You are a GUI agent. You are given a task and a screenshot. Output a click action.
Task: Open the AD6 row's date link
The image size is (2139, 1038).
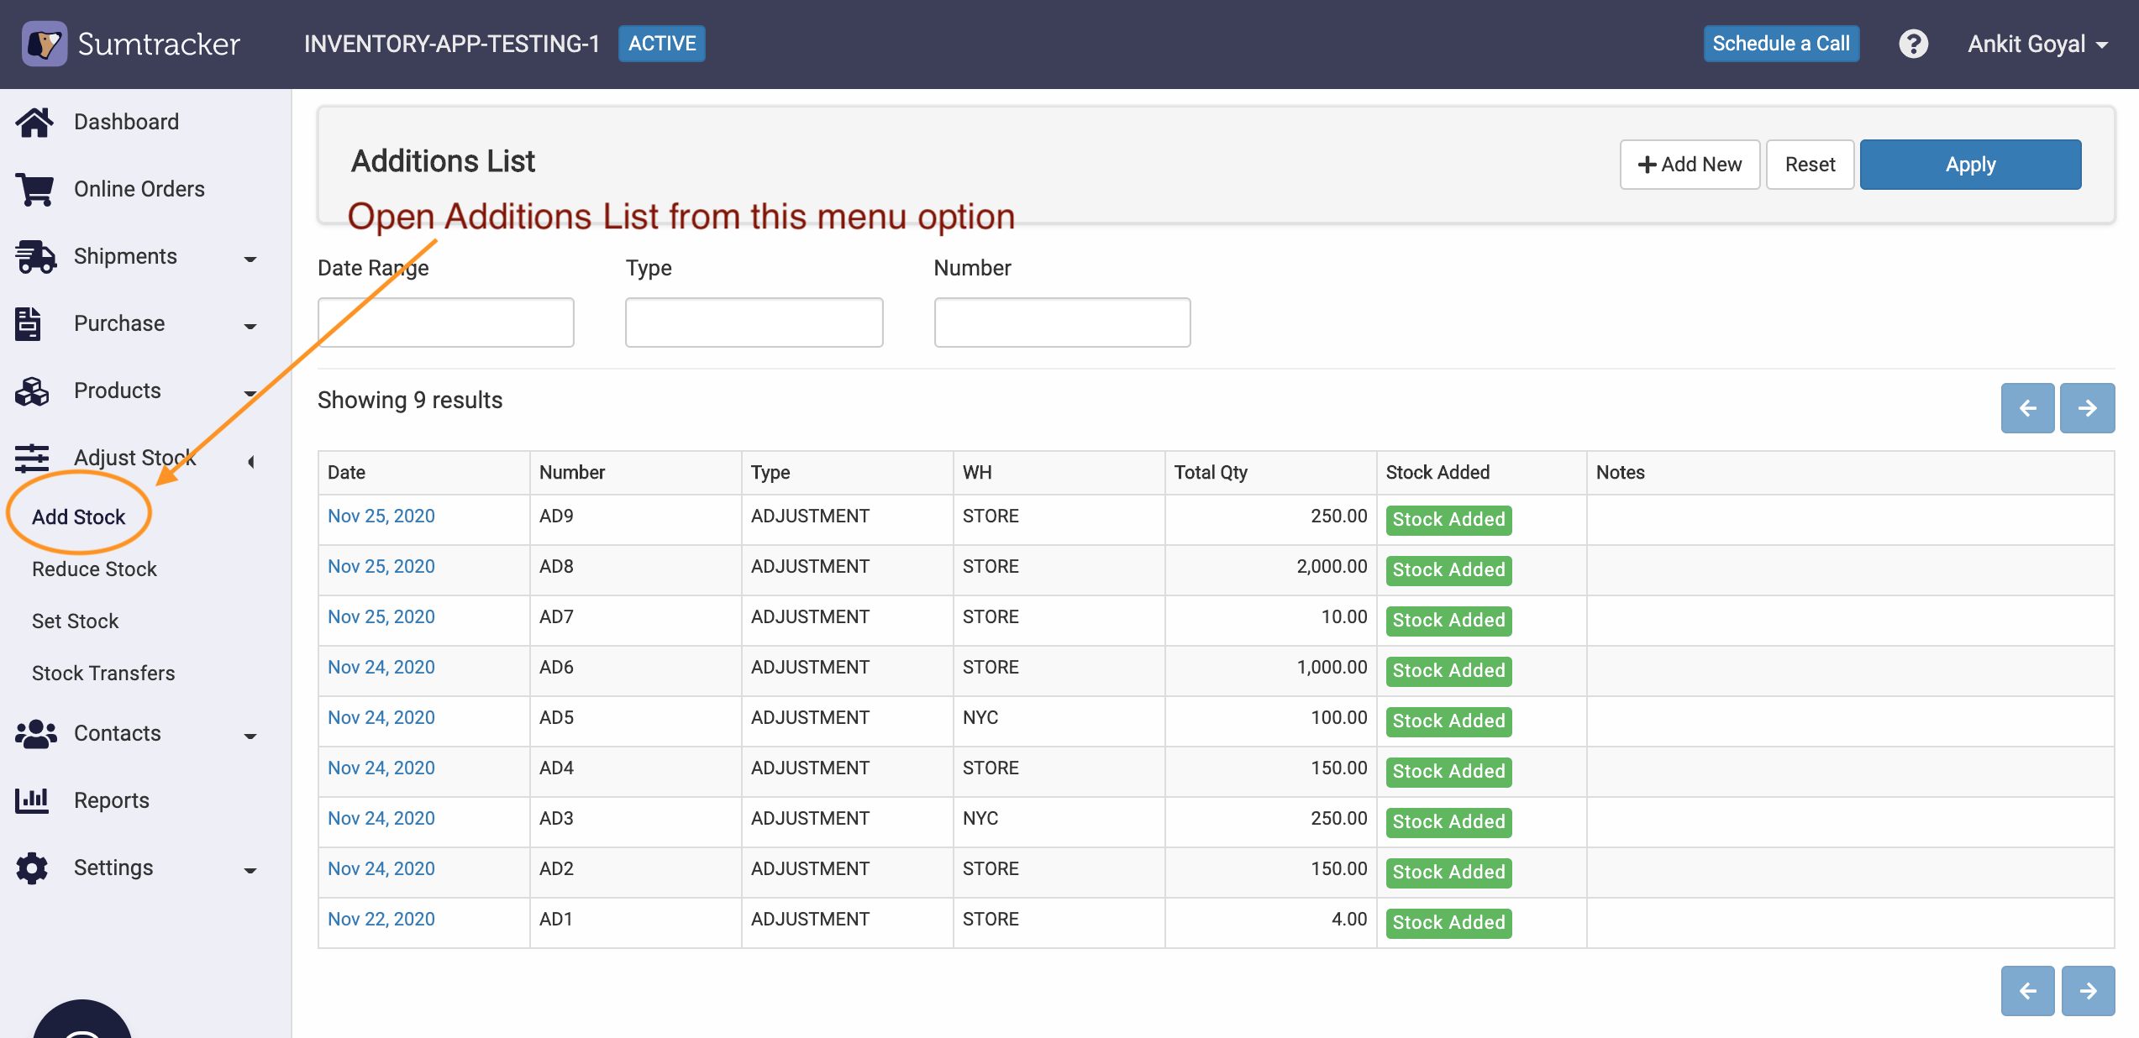tap(381, 668)
